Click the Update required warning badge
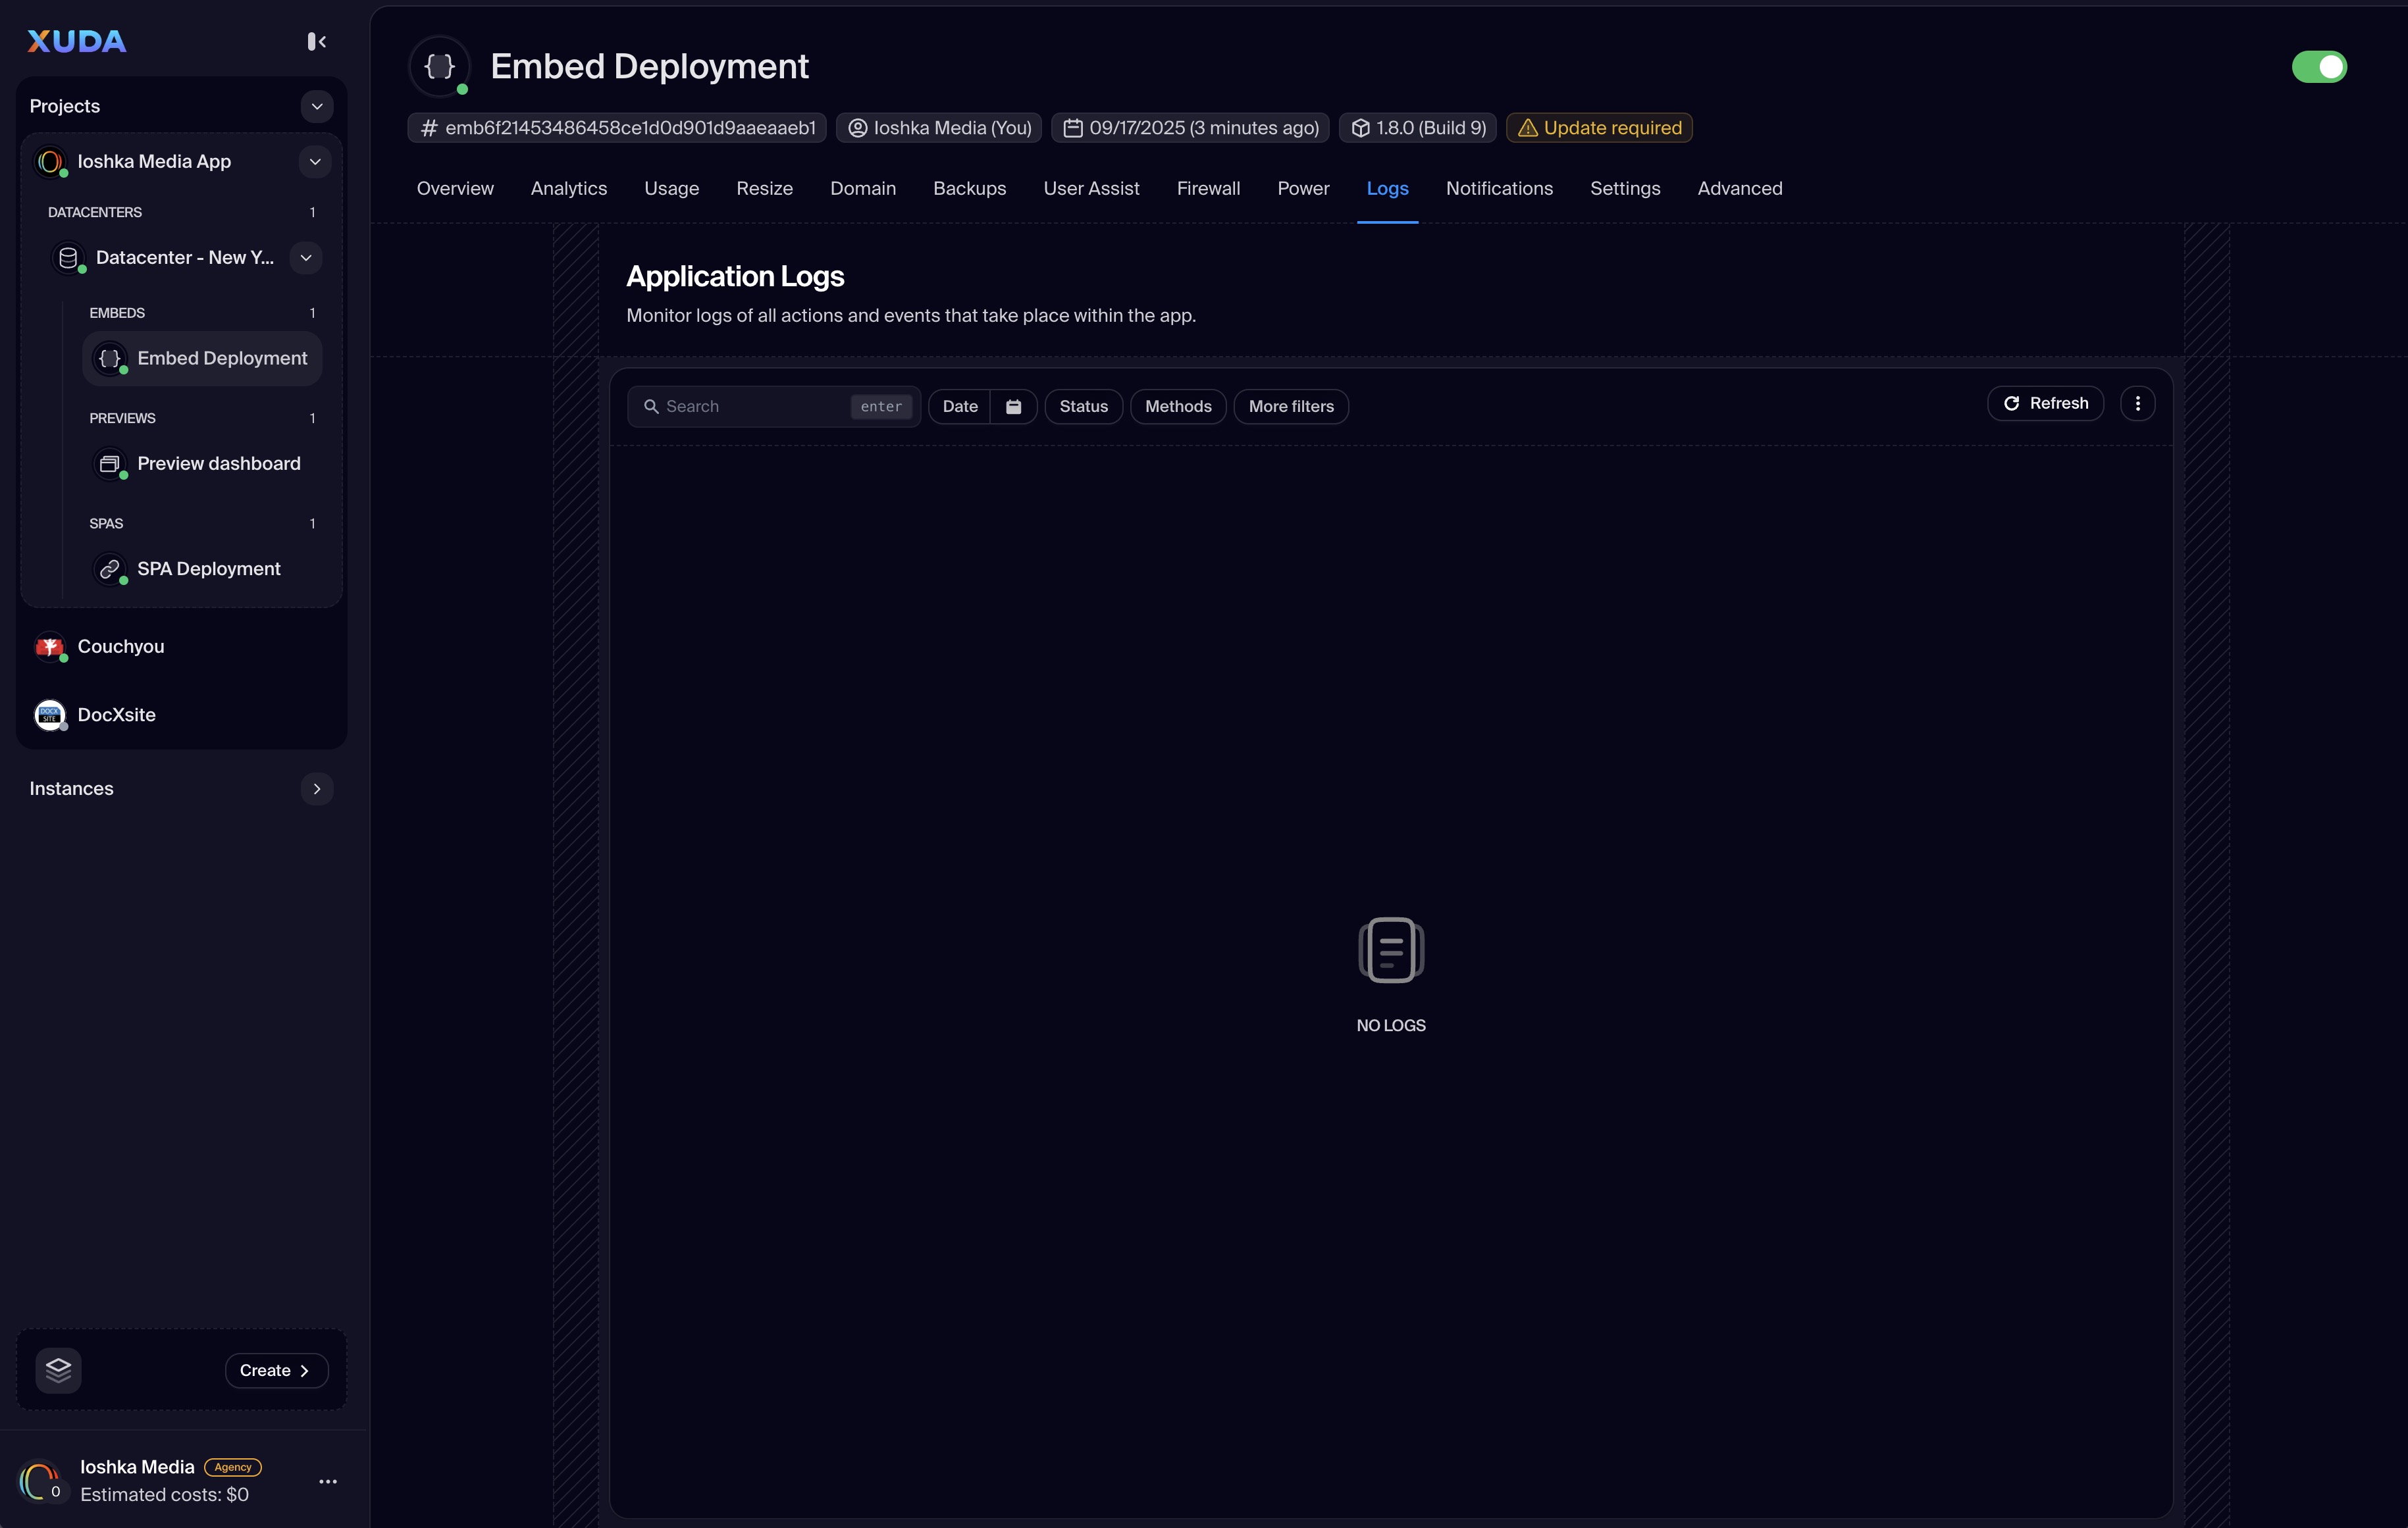This screenshot has width=2408, height=1528. pyautogui.click(x=1598, y=128)
